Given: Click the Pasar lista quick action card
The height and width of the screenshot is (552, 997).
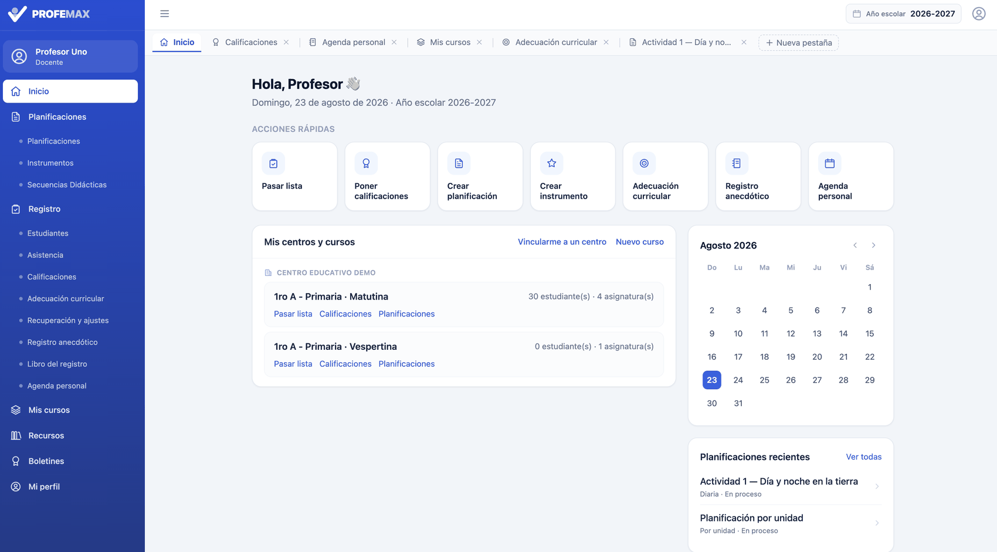Looking at the screenshot, I should point(294,176).
